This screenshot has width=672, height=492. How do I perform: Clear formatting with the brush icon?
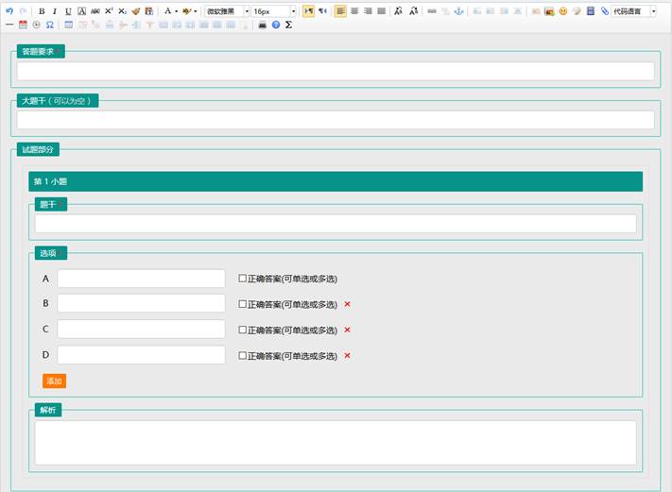[136, 11]
